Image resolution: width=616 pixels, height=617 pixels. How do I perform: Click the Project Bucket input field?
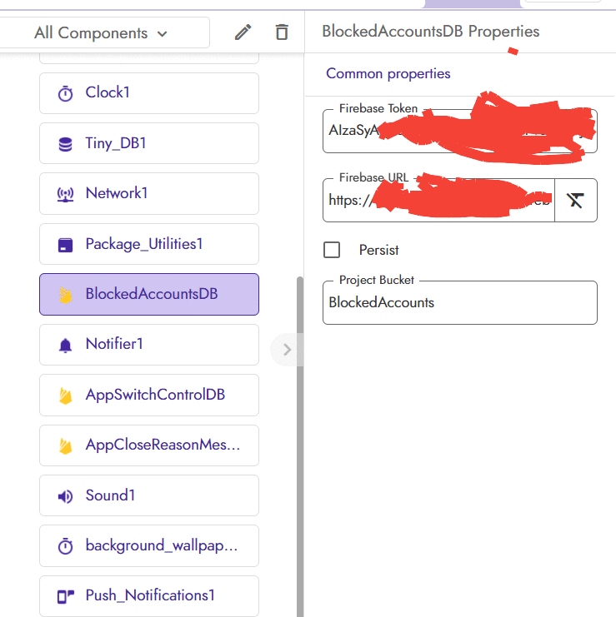459,303
